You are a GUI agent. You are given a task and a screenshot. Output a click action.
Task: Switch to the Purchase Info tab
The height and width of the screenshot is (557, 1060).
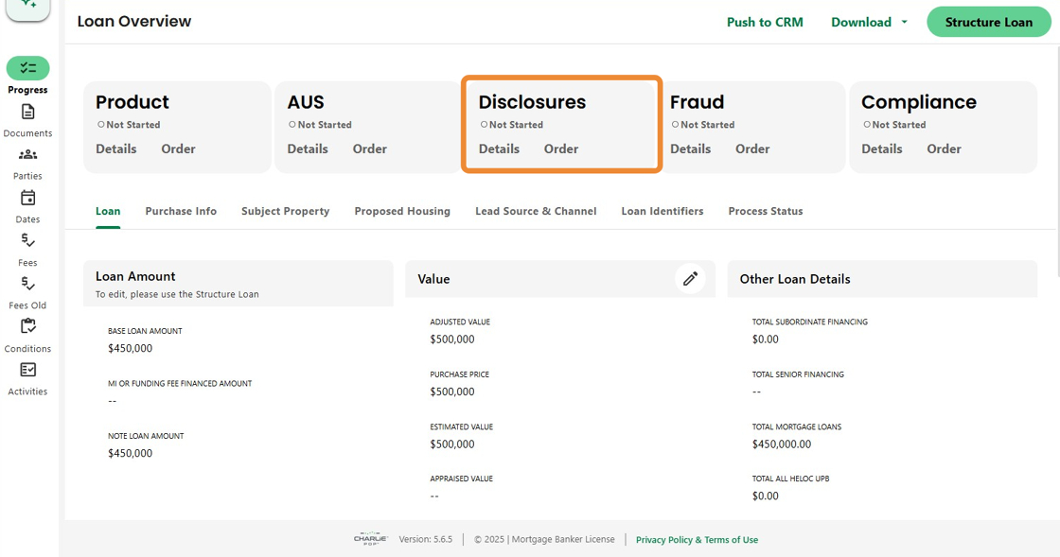(x=181, y=211)
